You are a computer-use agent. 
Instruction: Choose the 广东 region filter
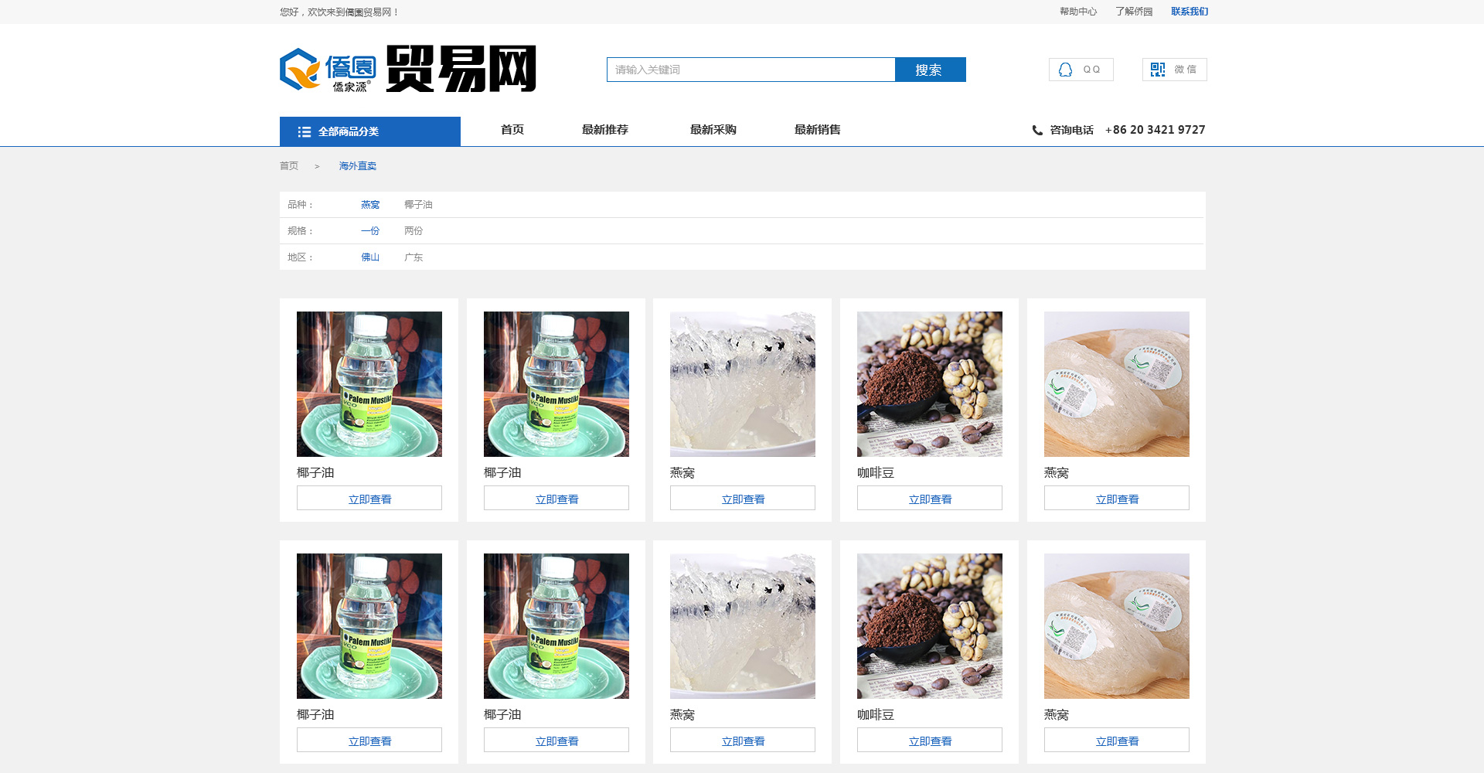414,257
